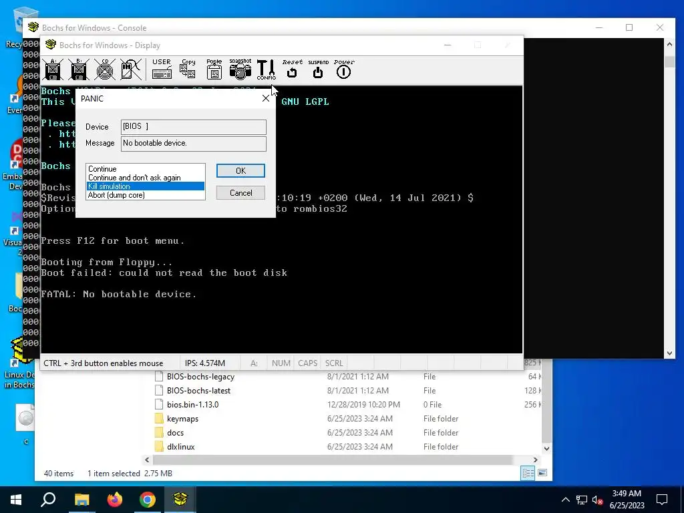Select Continue in PANIC list
This screenshot has width=684, height=513.
(x=146, y=169)
